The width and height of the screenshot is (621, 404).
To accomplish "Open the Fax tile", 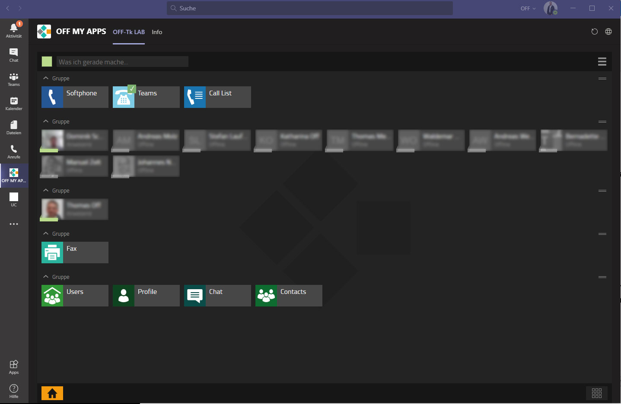I will [75, 252].
